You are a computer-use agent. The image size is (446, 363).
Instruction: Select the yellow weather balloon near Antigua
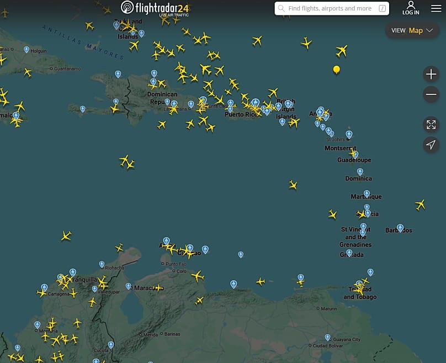[337, 70]
